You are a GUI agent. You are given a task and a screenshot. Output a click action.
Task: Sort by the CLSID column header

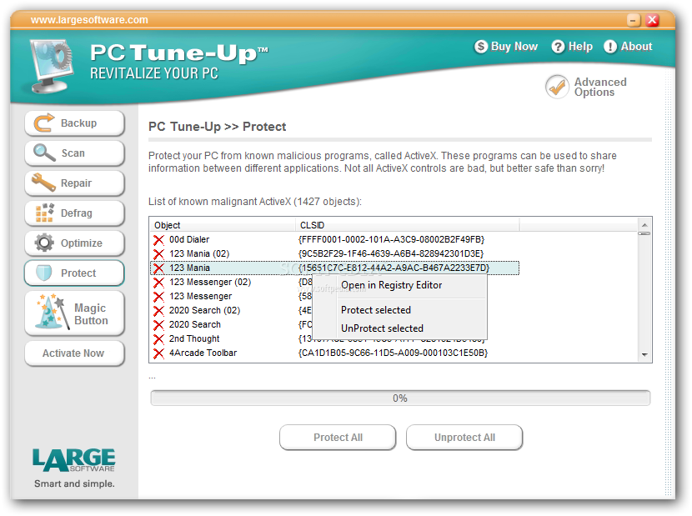[x=408, y=225]
